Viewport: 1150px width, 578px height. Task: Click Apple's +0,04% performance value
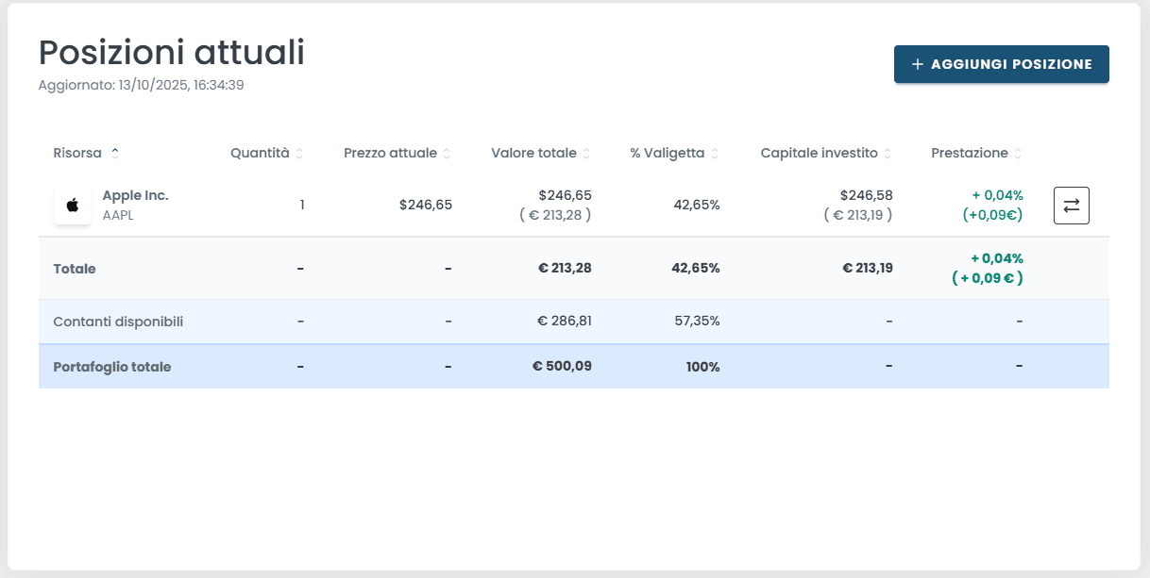click(x=997, y=195)
